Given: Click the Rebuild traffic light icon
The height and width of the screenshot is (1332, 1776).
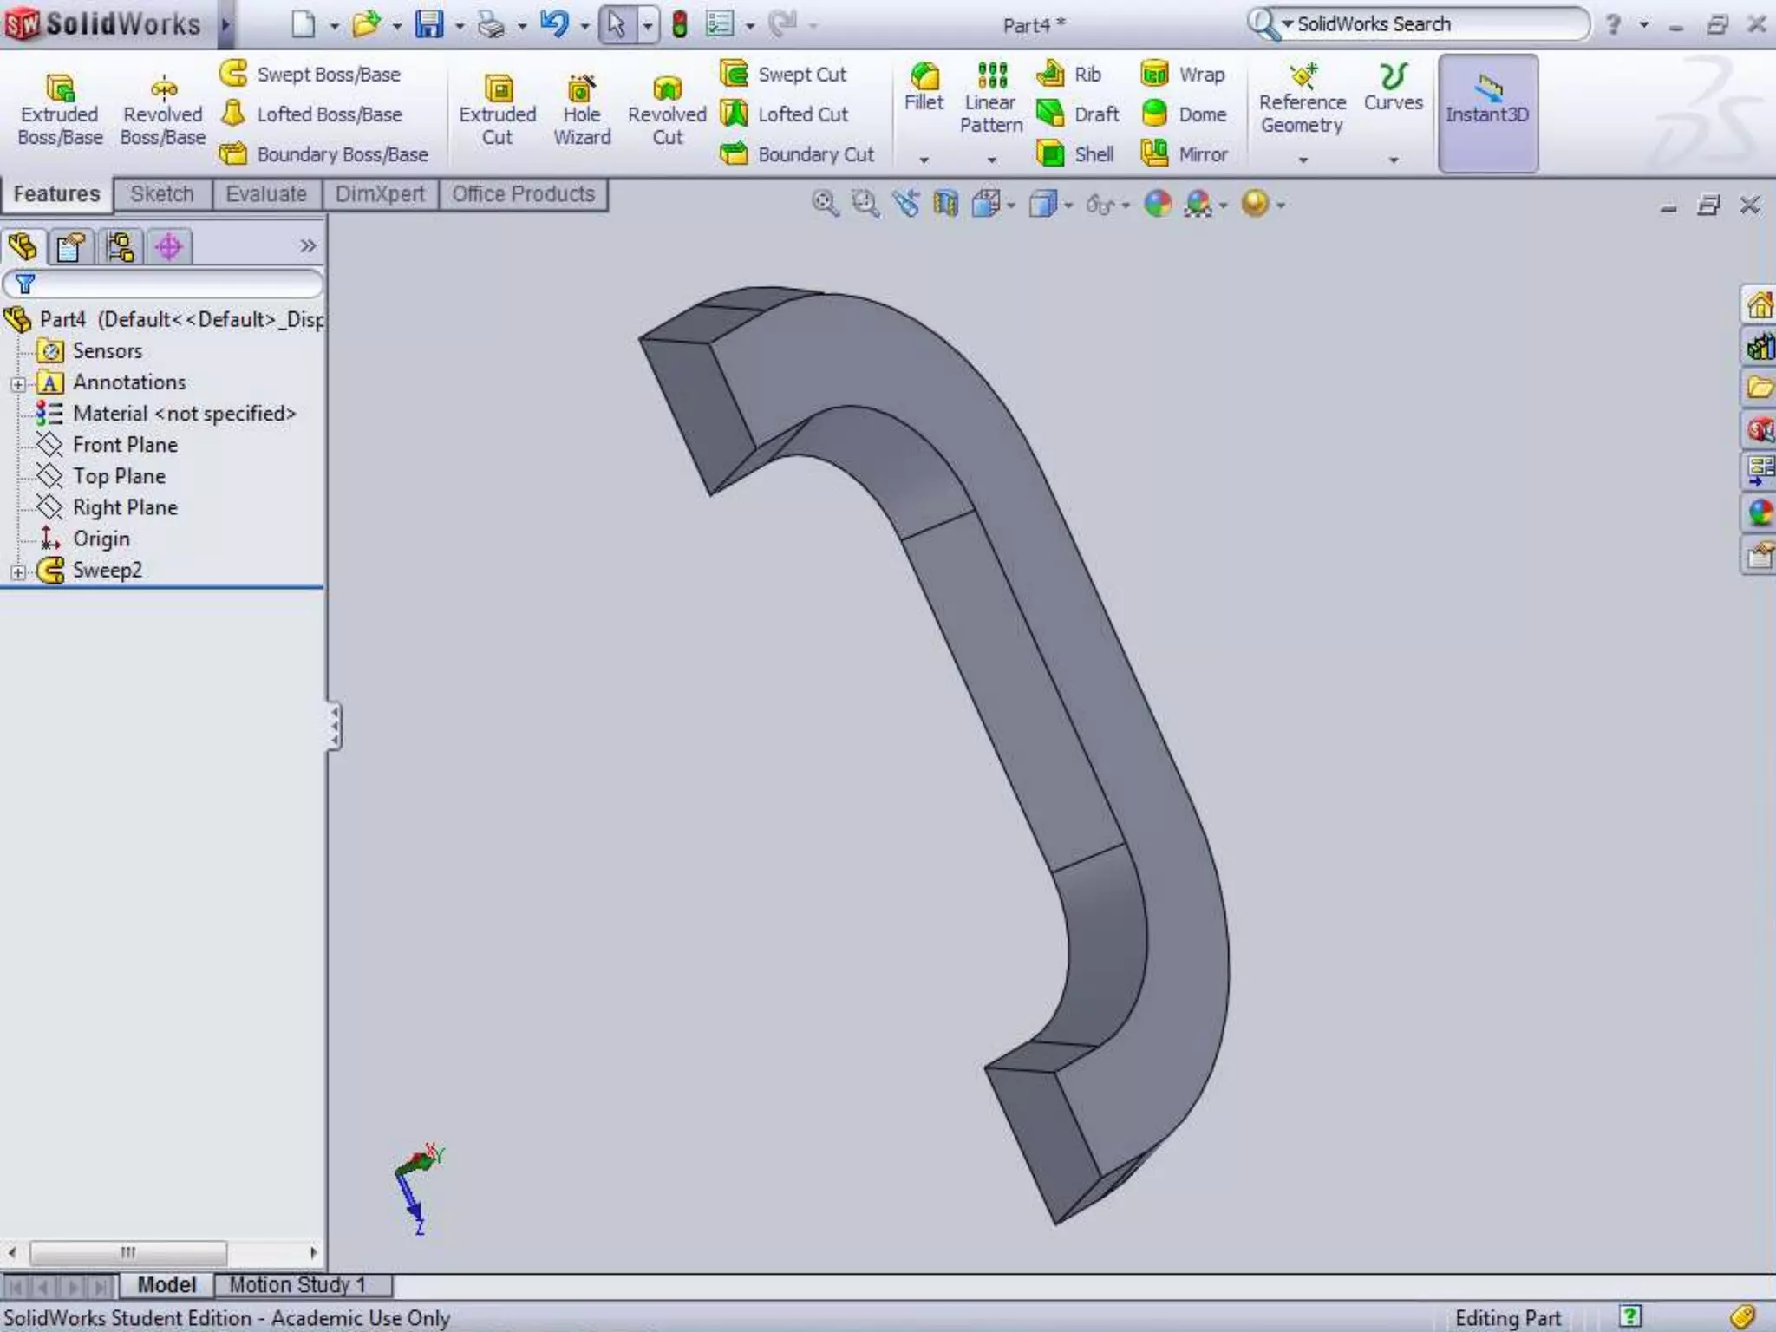Looking at the screenshot, I should (x=680, y=24).
